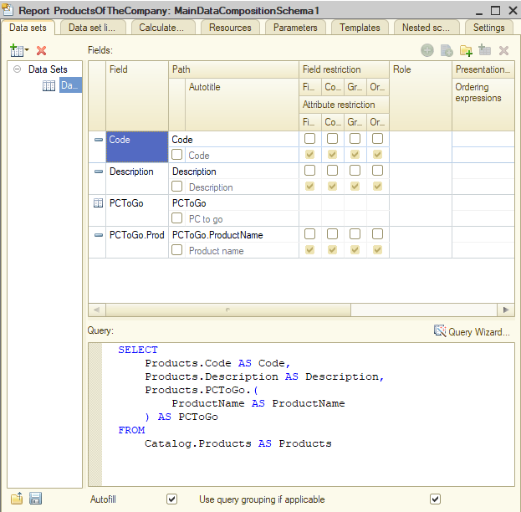
Task: Click the add folder icon in Fields toolbar
Action: 466,51
